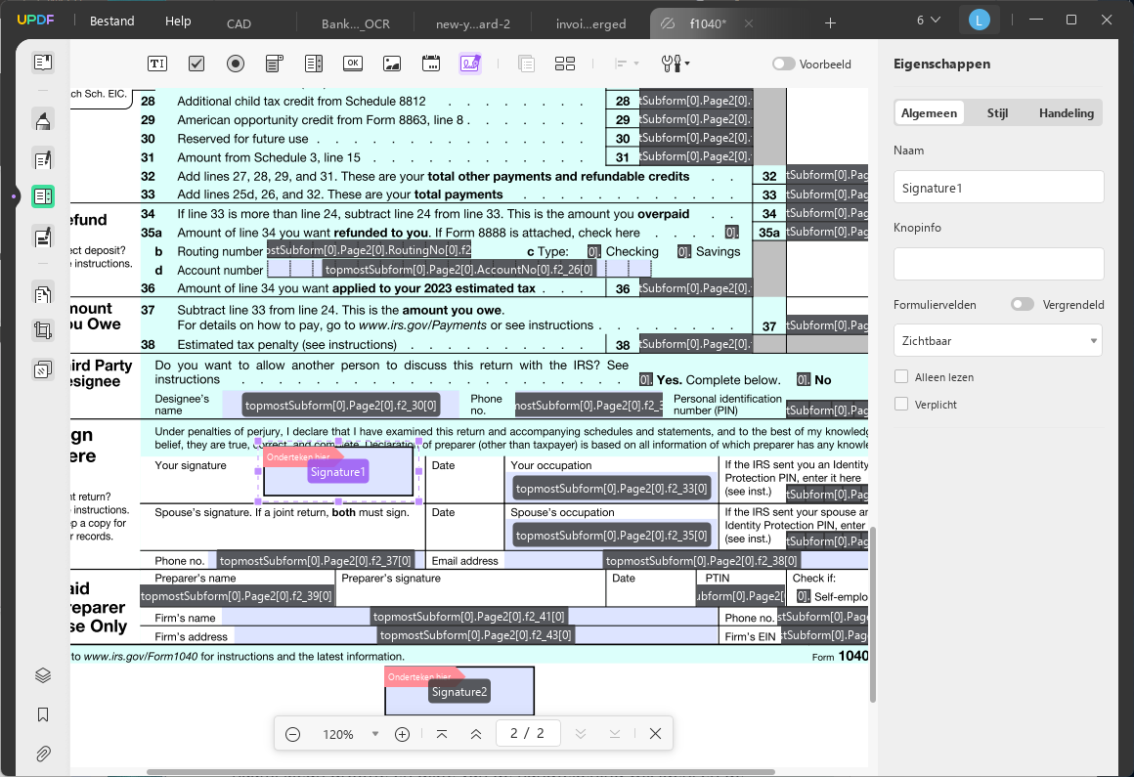This screenshot has height=777, width=1134.
Task: Check the Verplicht checkbox
Action: coord(901,404)
